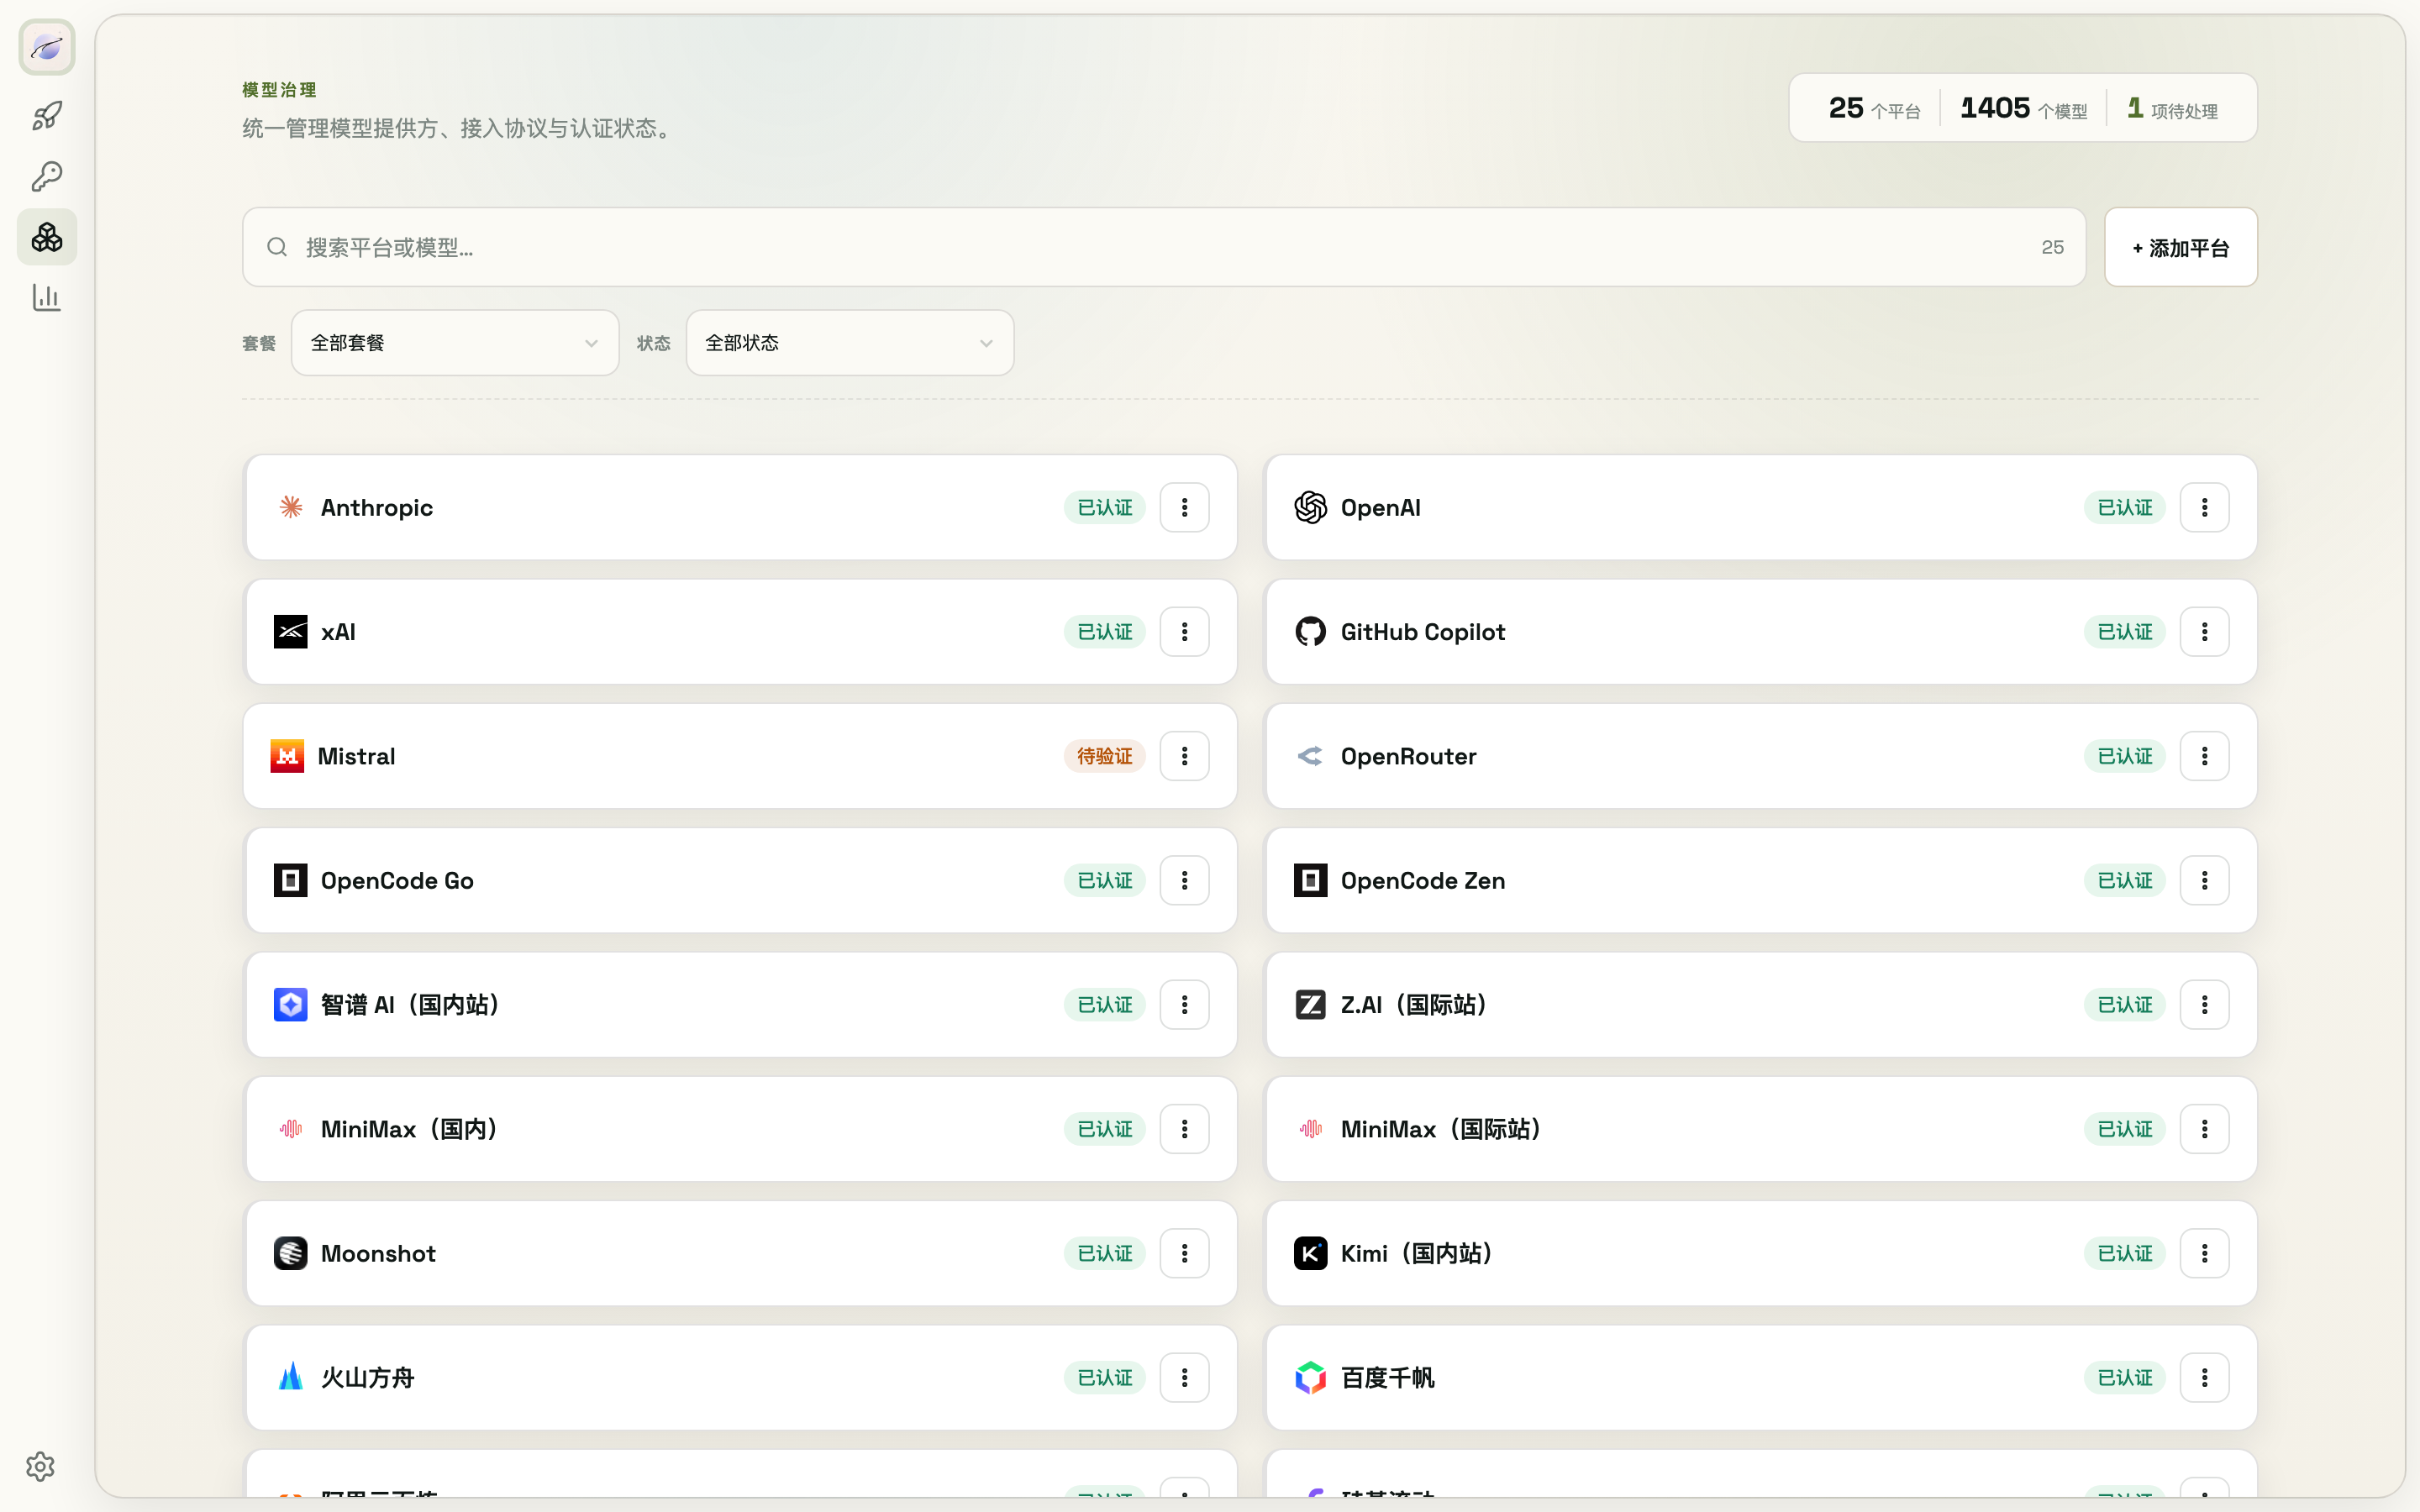
Task: Click the OpenCode Zen logo icon
Action: click(1310, 880)
